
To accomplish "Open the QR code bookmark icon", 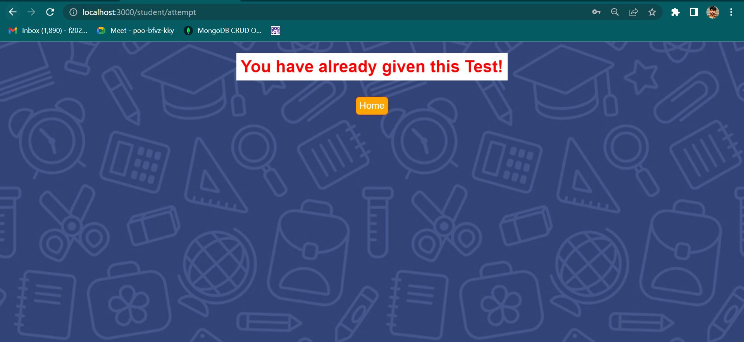I will (276, 31).
